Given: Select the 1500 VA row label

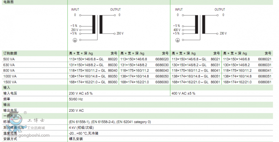Looking at the screenshot, I should (x=10, y=82).
